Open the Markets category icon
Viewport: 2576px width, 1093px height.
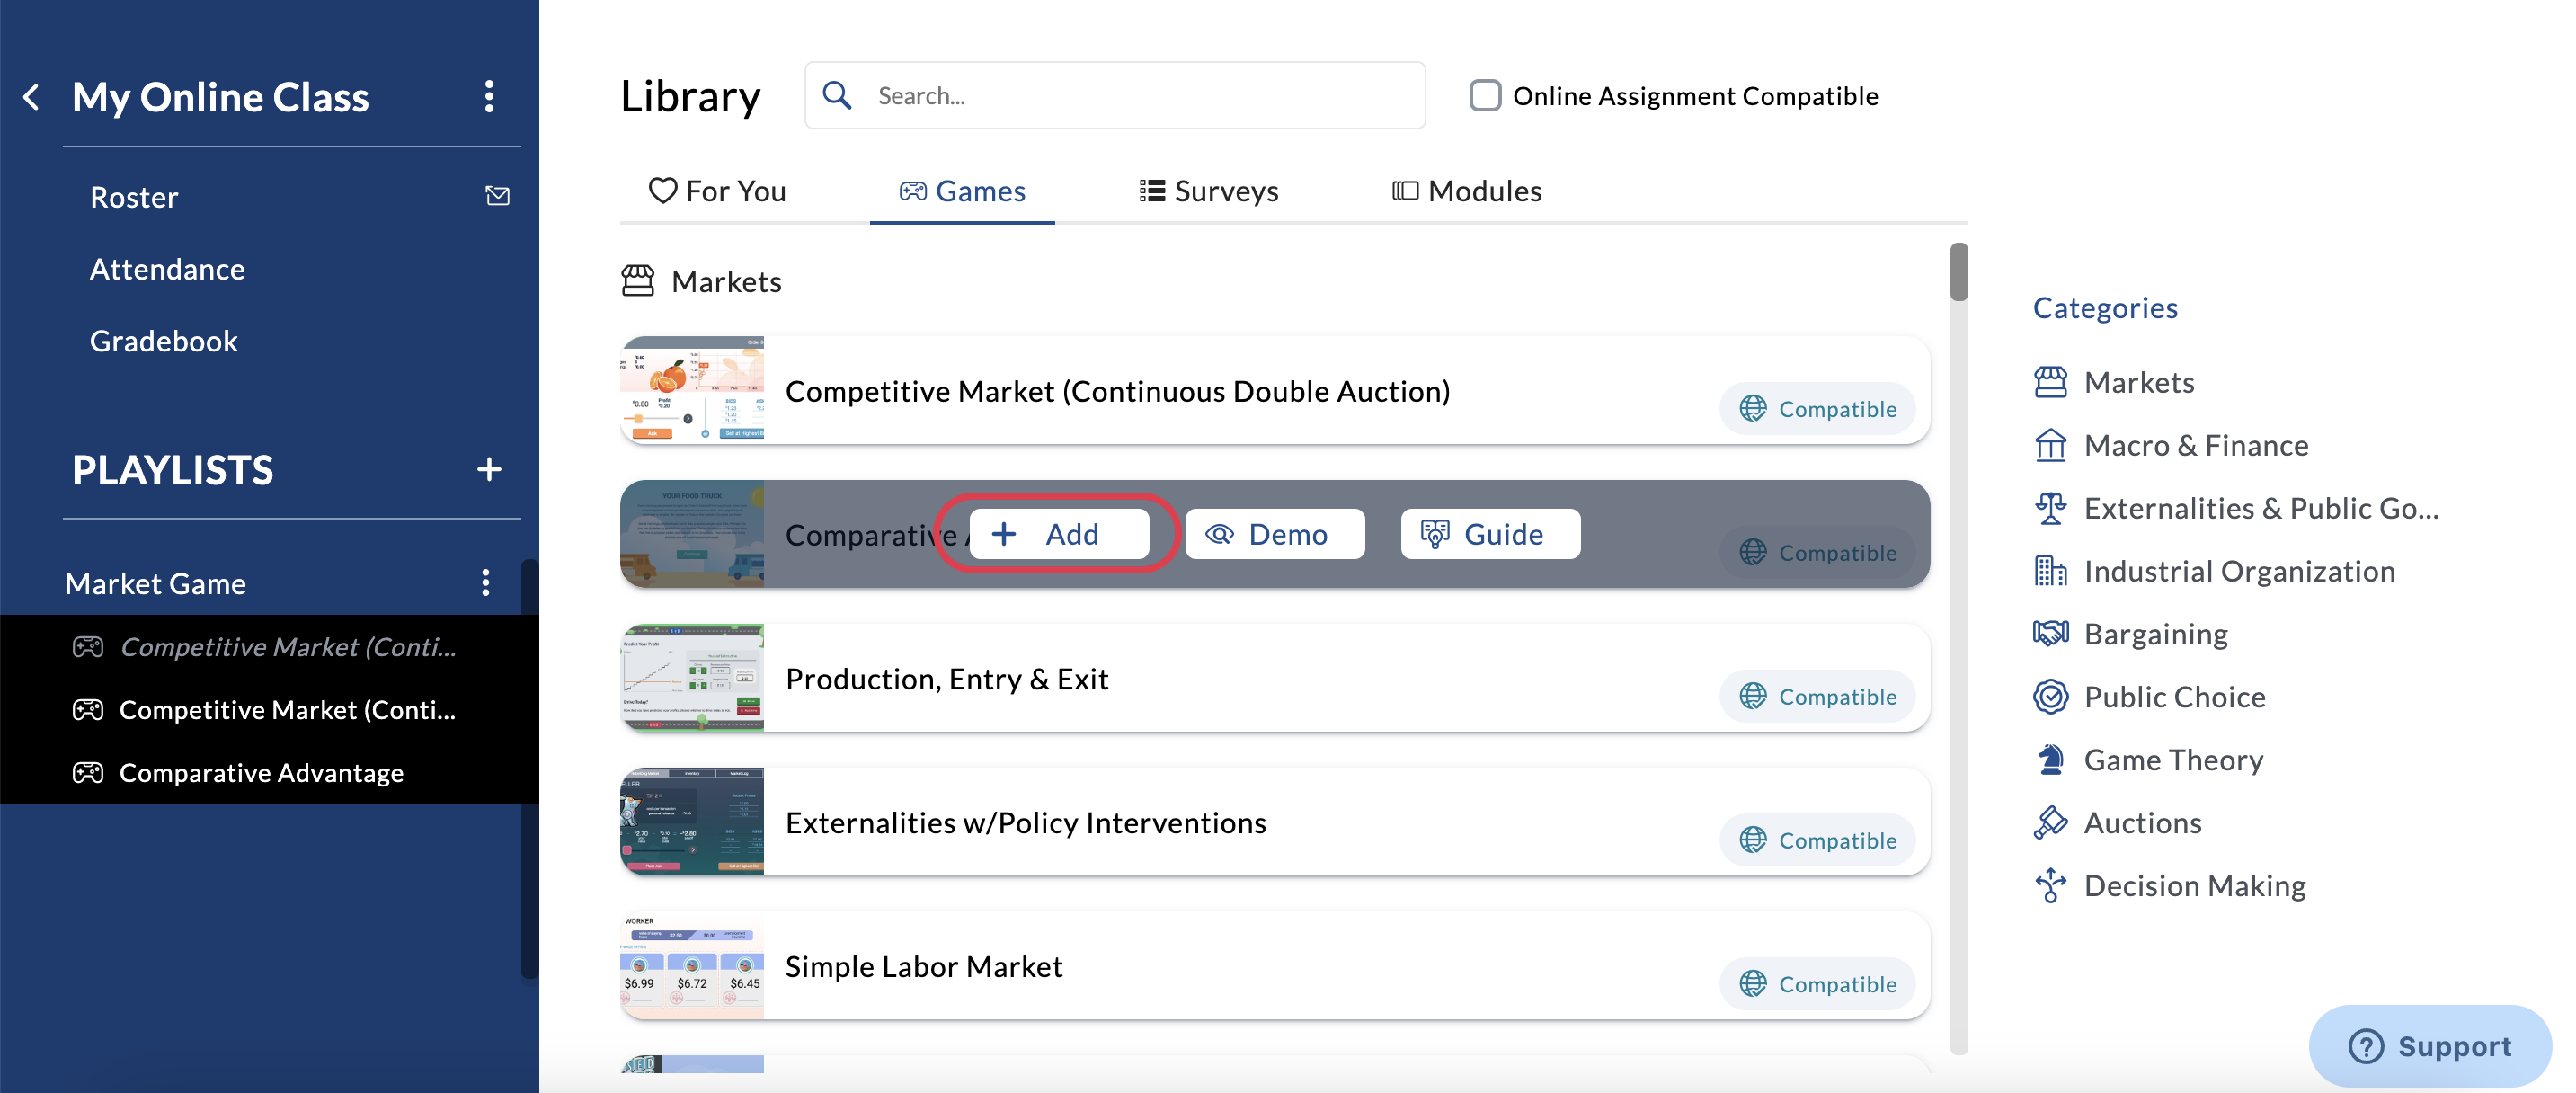point(2051,381)
